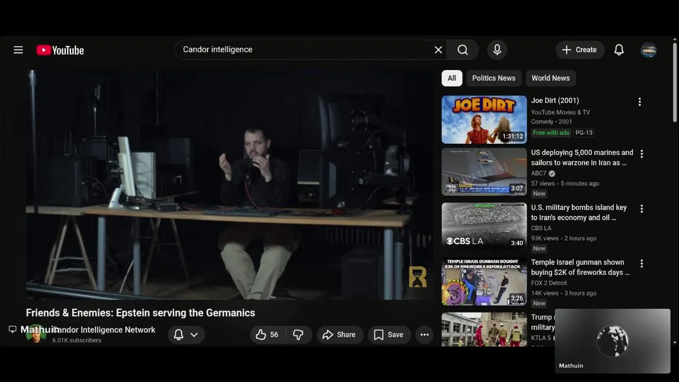Like the video with the thumbs up
The width and height of the screenshot is (679, 382).
pyautogui.click(x=267, y=335)
